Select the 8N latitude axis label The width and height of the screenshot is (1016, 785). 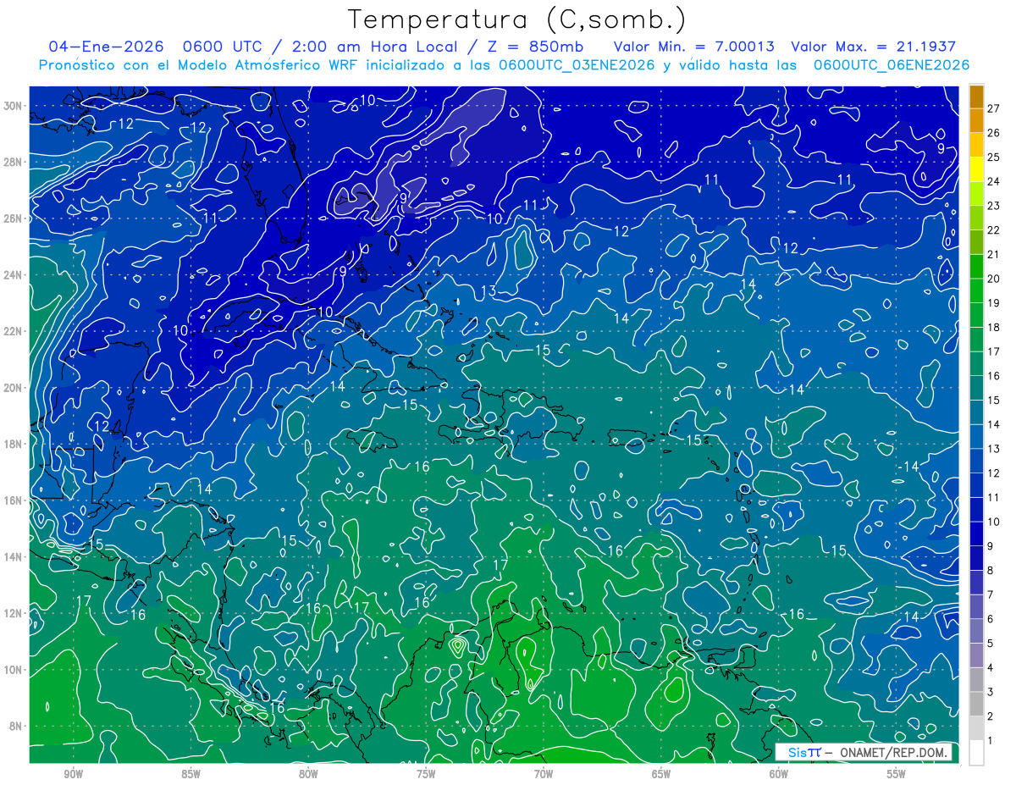click(15, 727)
